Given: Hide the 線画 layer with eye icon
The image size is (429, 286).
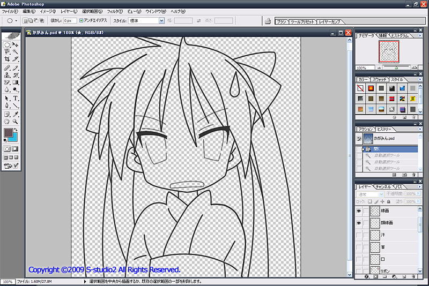Looking at the screenshot, I should (x=359, y=212).
